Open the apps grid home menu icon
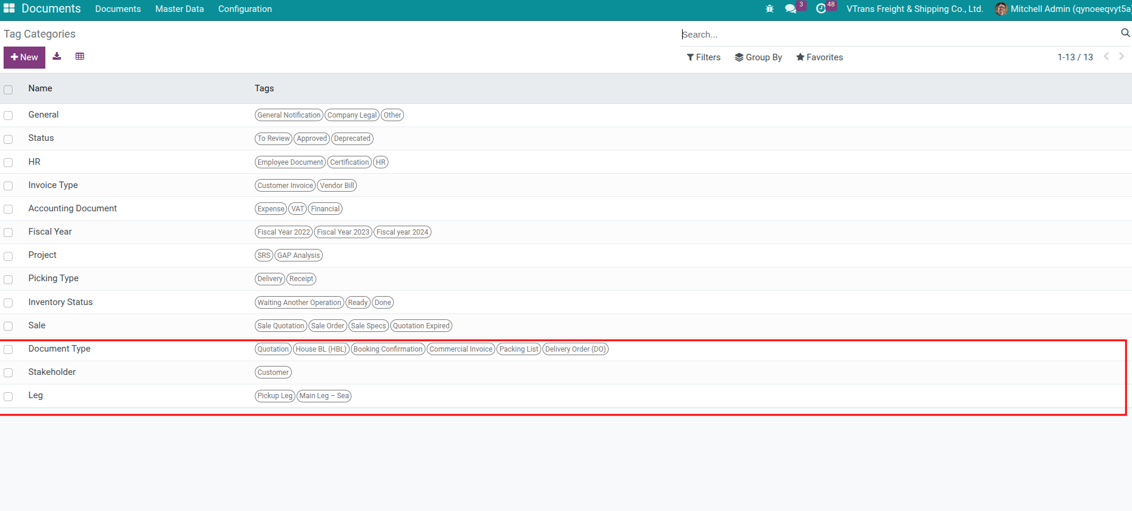This screenshot has height=511, width=1132. click(9, 8)
